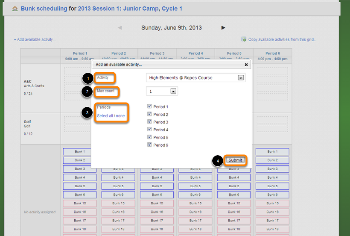The width and height of the screenshot is (350, 236).
Task: Go to previous day with left arrow
Action: pyautogui.click(x=120, y=28)
